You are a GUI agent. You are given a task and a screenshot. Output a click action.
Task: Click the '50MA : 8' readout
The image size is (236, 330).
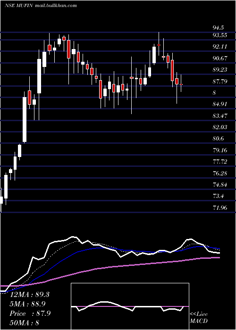pos(25,323)
